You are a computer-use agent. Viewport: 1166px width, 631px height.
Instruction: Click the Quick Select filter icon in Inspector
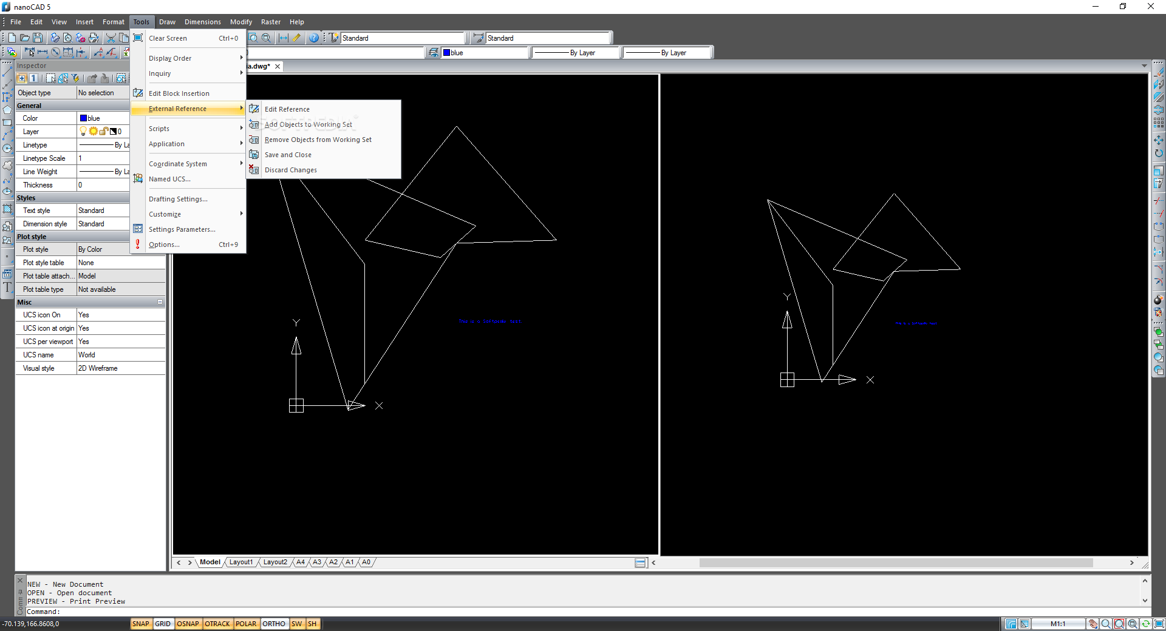pos(75,78)
